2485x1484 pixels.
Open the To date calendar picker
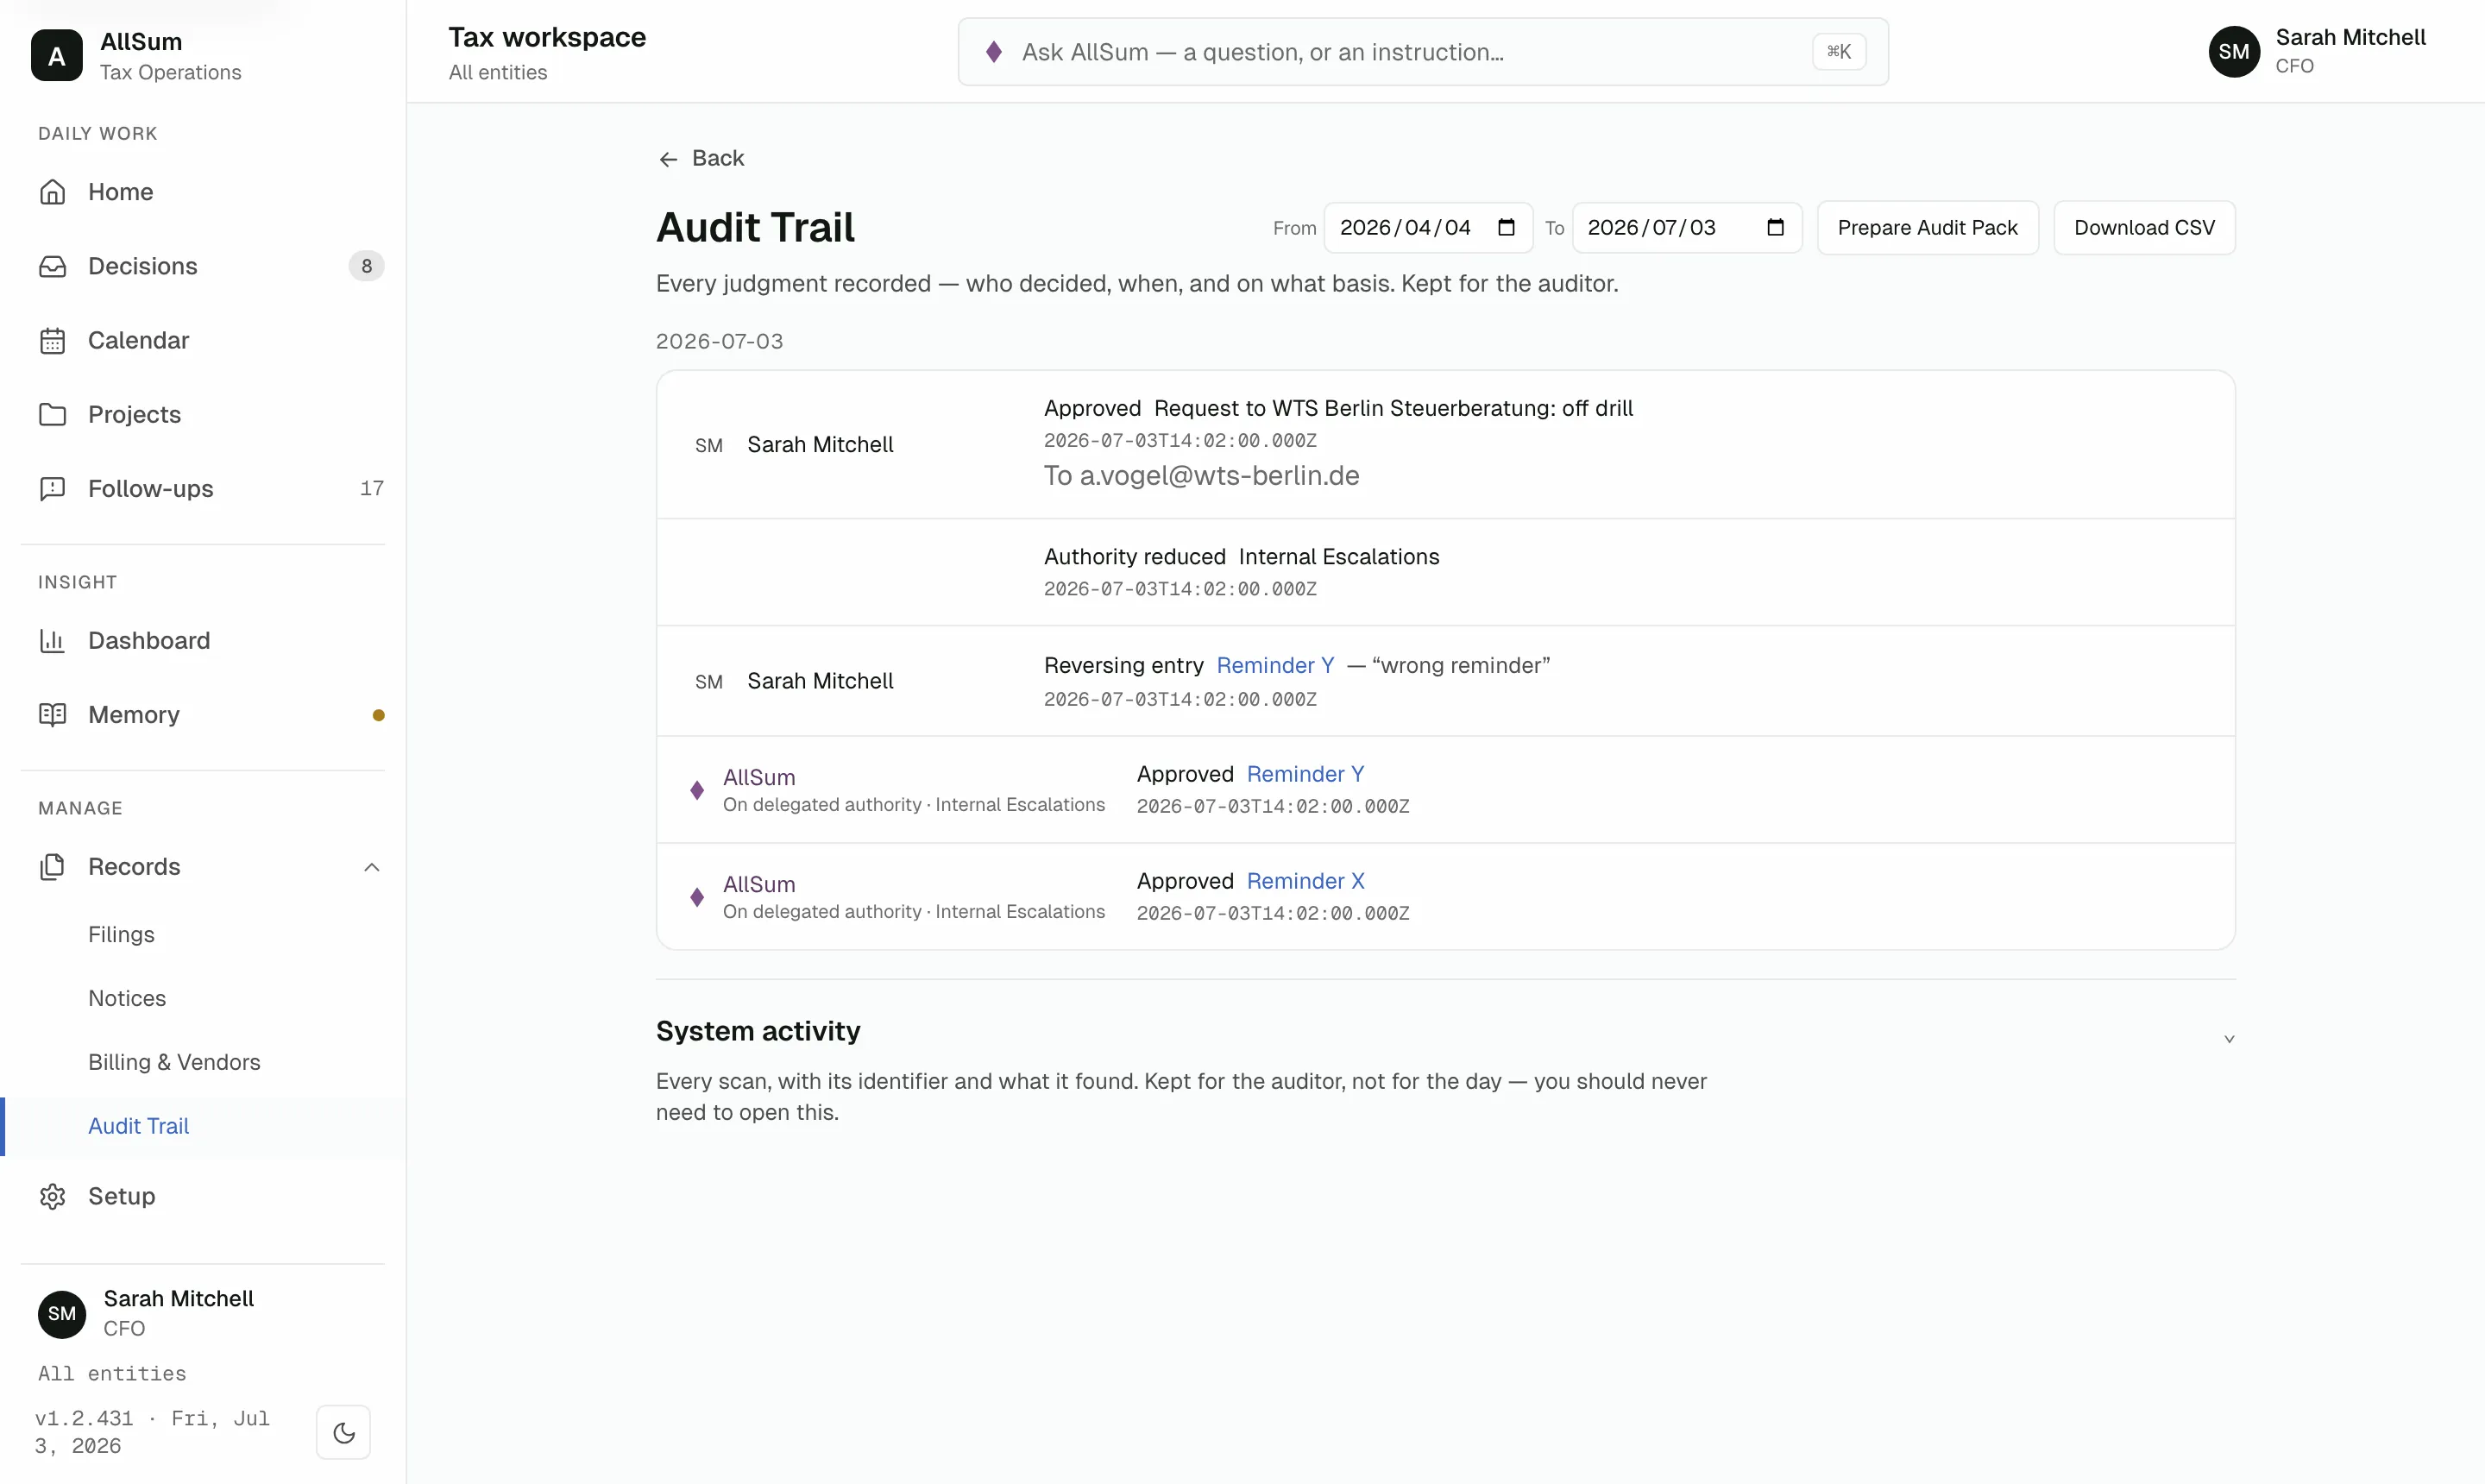[1775, 228]
